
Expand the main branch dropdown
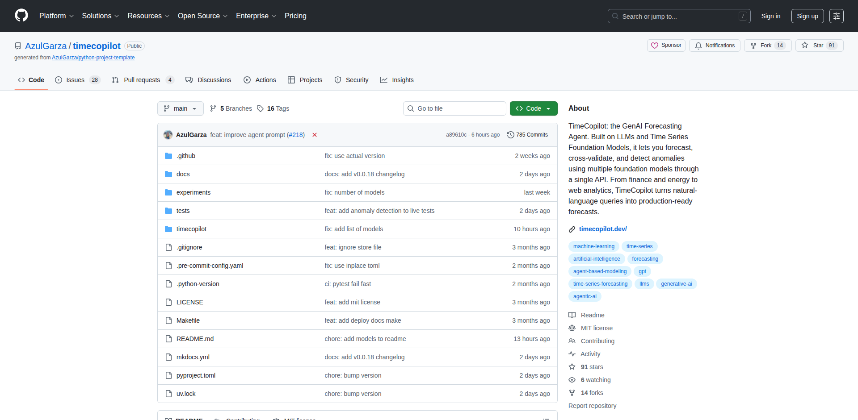[180, 108]
